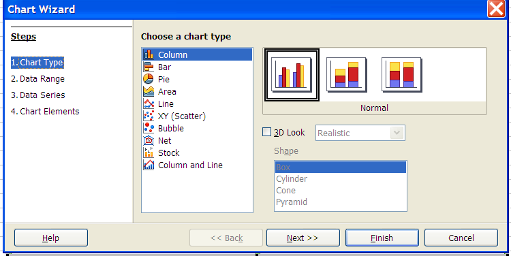Image resolution: width=511 pixels, height=256 pixels.
Task: Select the Net chart type icon
Action: (149, 140)
